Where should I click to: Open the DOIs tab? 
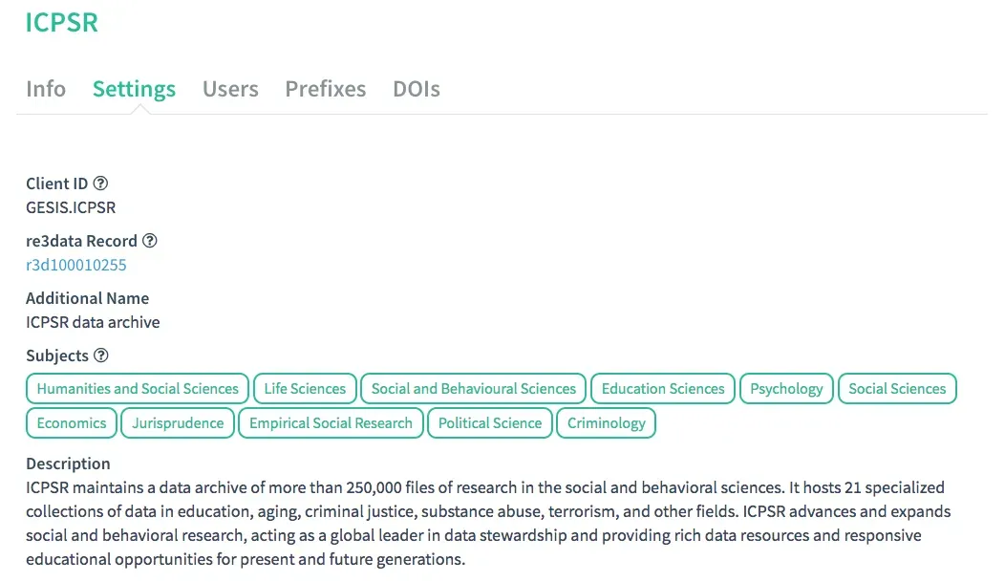(417, 89)
